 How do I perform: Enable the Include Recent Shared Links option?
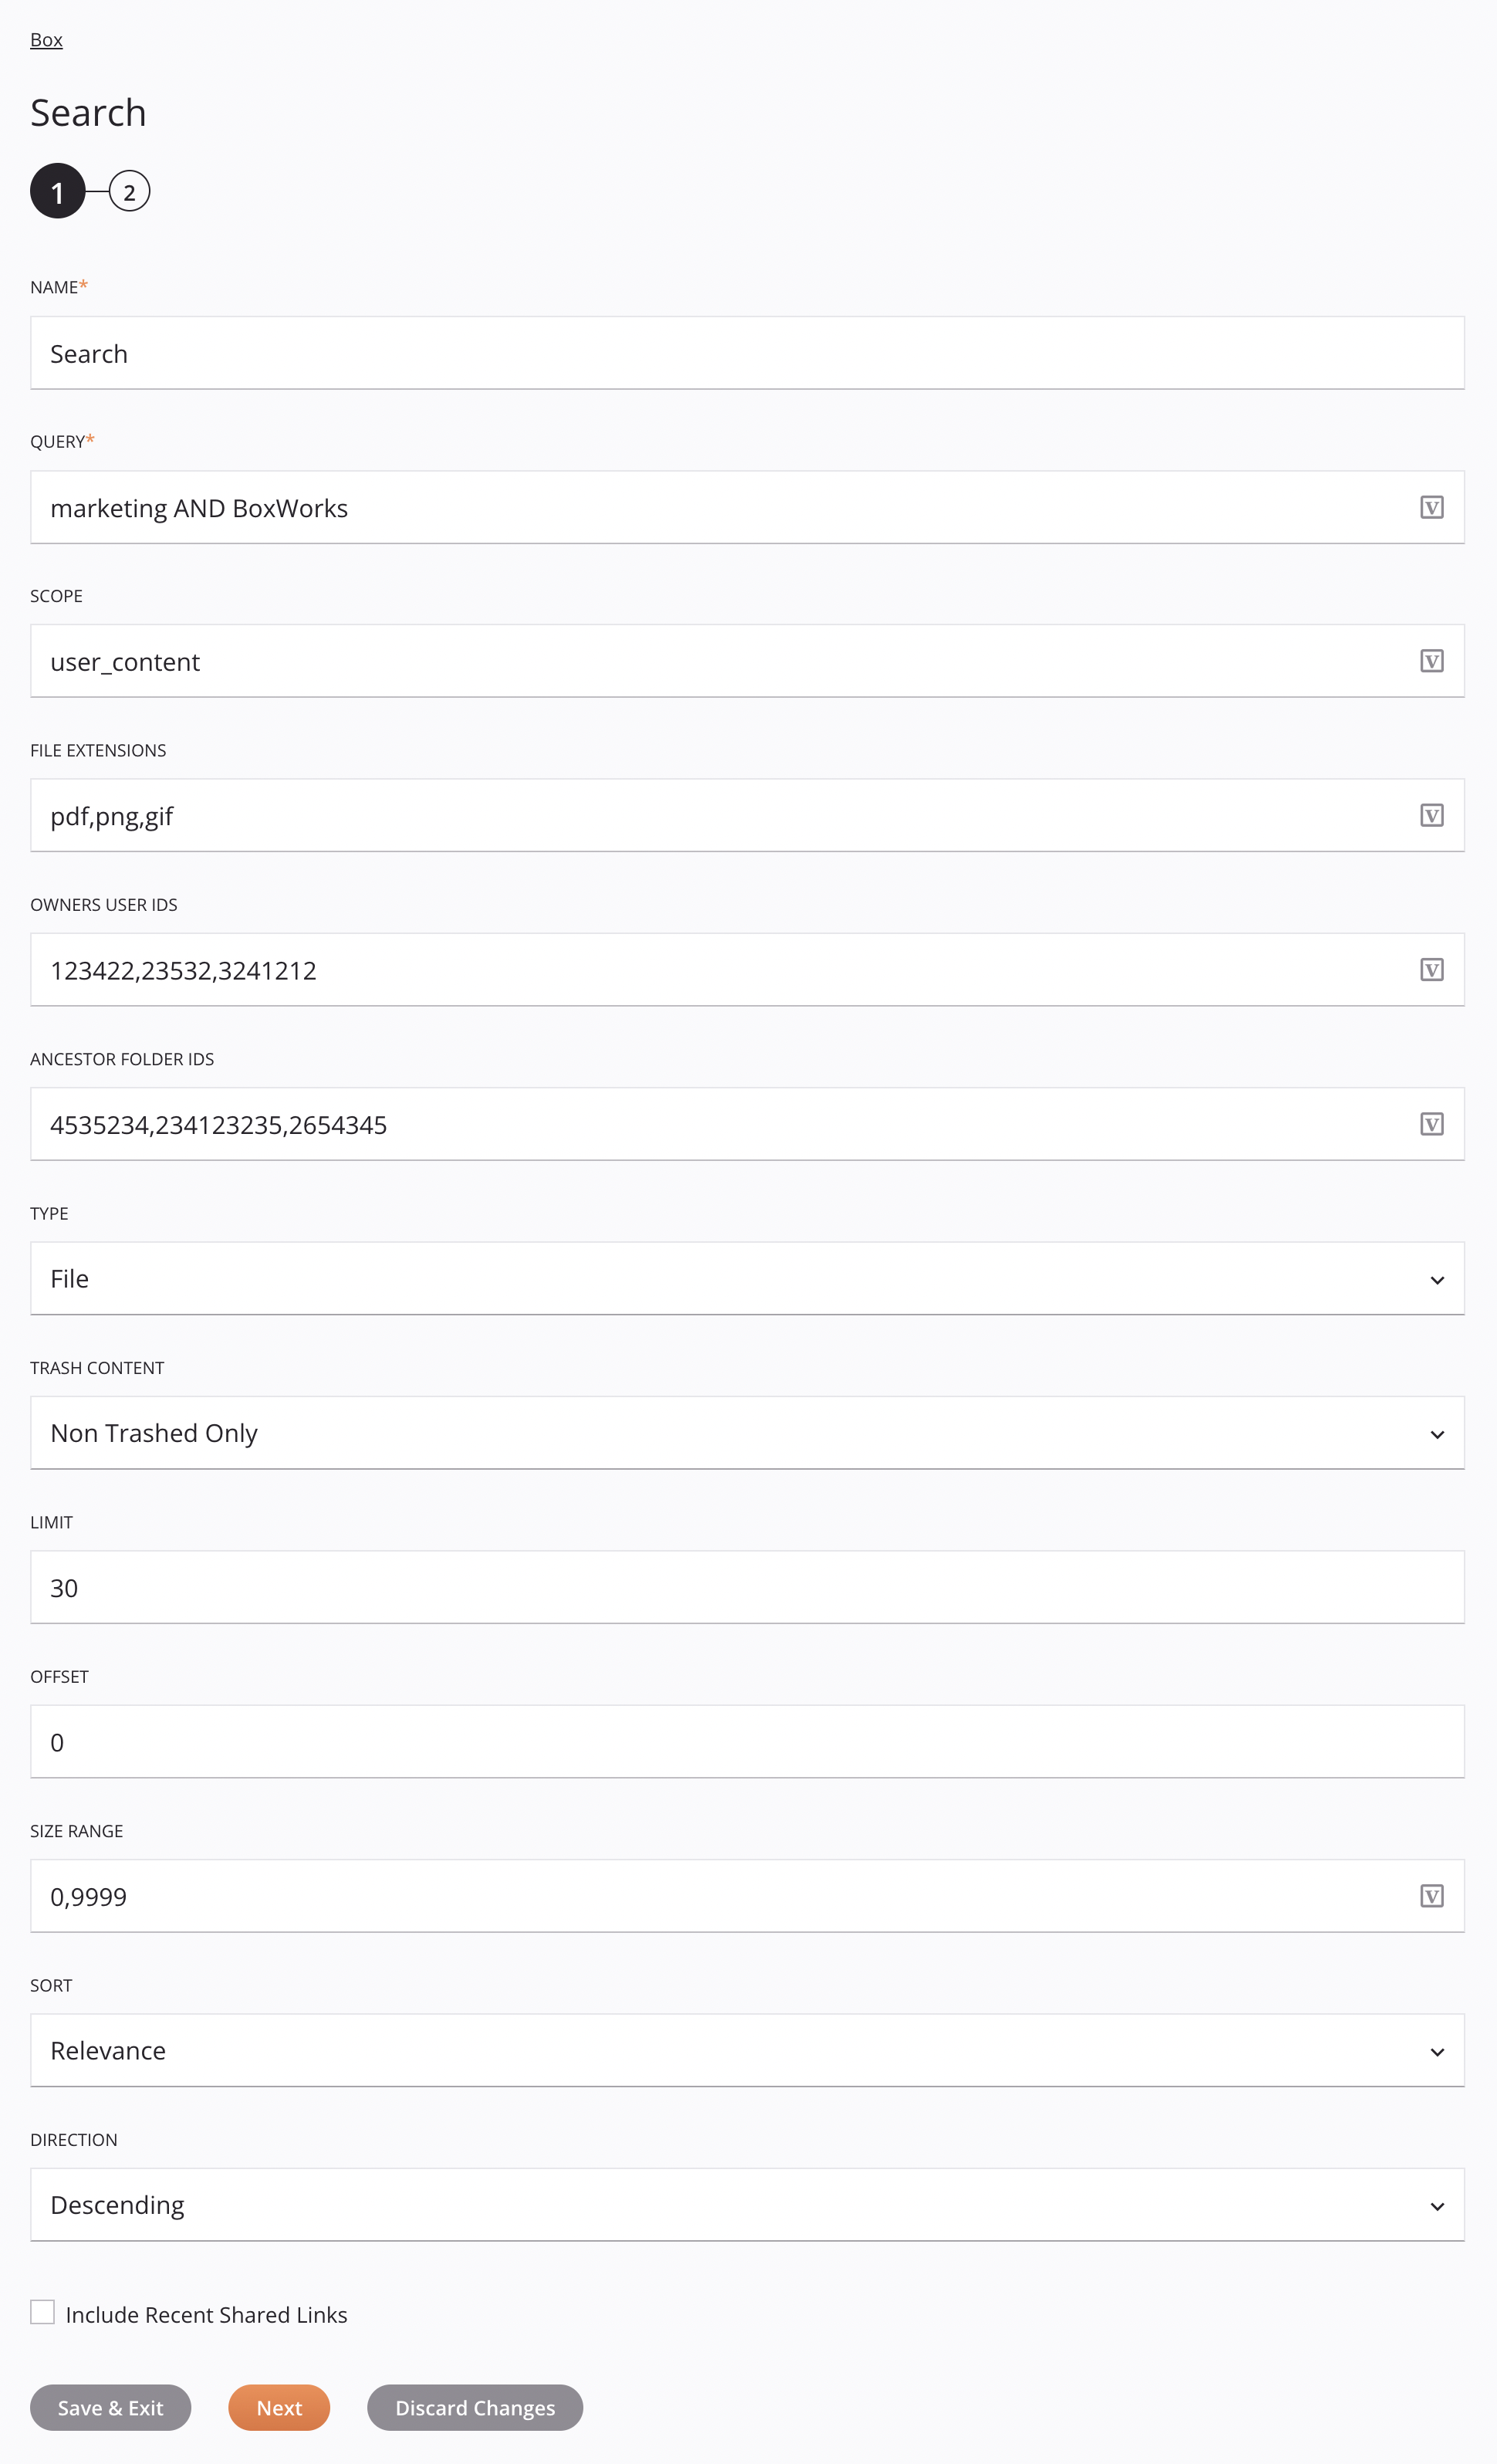coord(42,2314)
